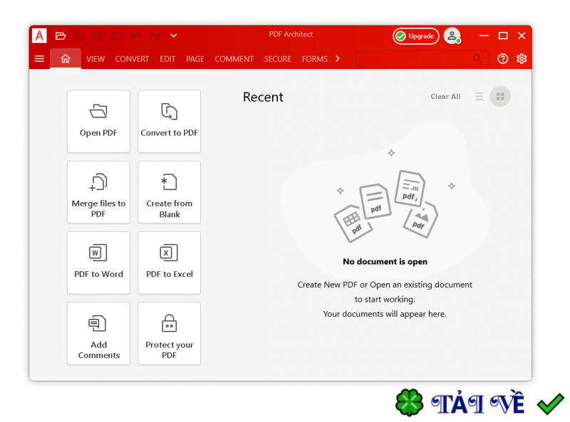
Task: Click the Email envelope icon
Action: tap(117, 36)
